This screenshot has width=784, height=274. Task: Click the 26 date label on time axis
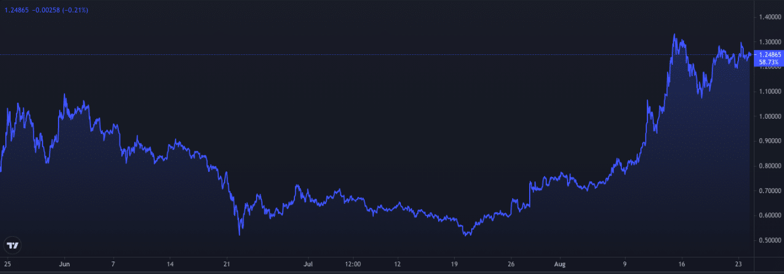coord(513,264)
